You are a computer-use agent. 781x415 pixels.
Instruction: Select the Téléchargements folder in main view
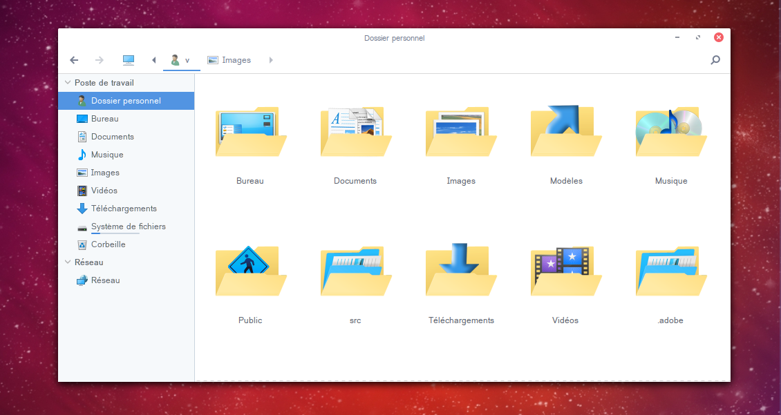pyautogui.click(x=461, y=270)
